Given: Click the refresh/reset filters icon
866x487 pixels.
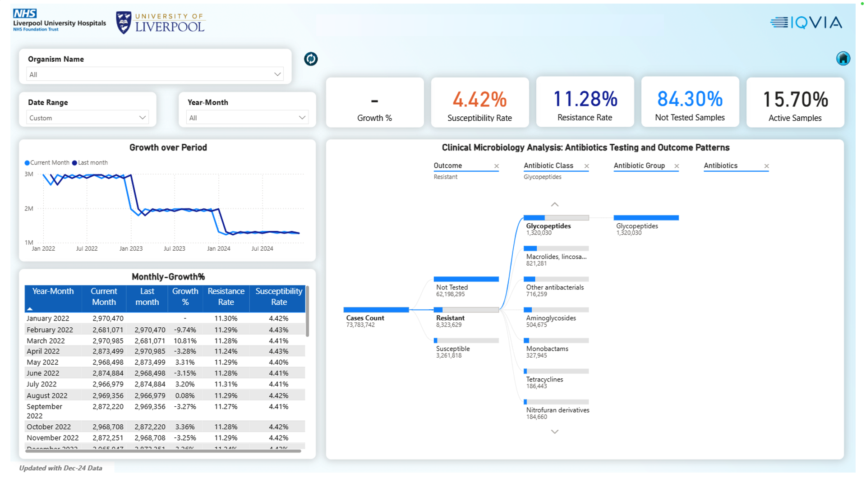Looking at the screenshot, I should (x=311, y=59).
